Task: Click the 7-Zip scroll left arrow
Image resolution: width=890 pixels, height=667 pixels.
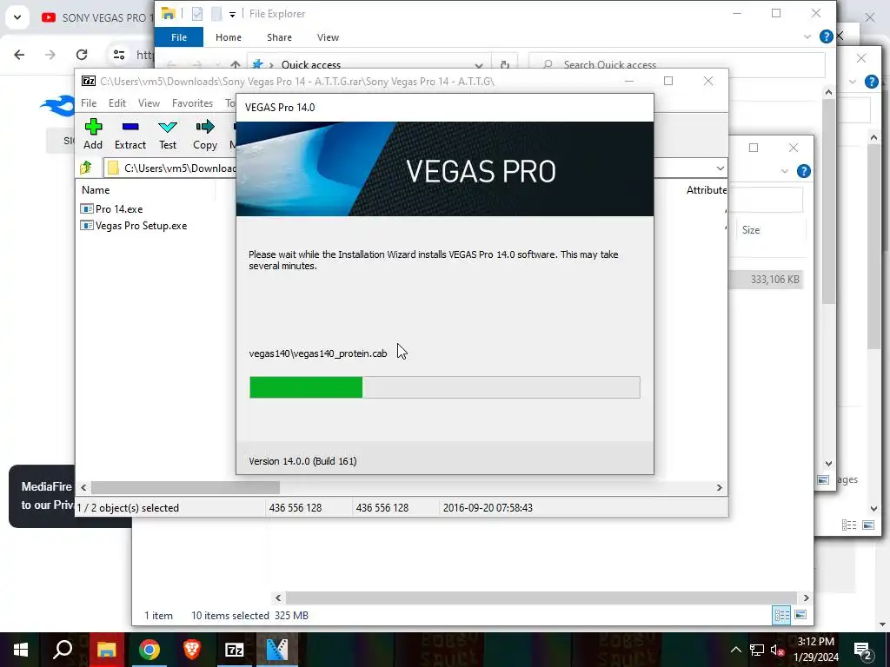Action: coord(83,488)
